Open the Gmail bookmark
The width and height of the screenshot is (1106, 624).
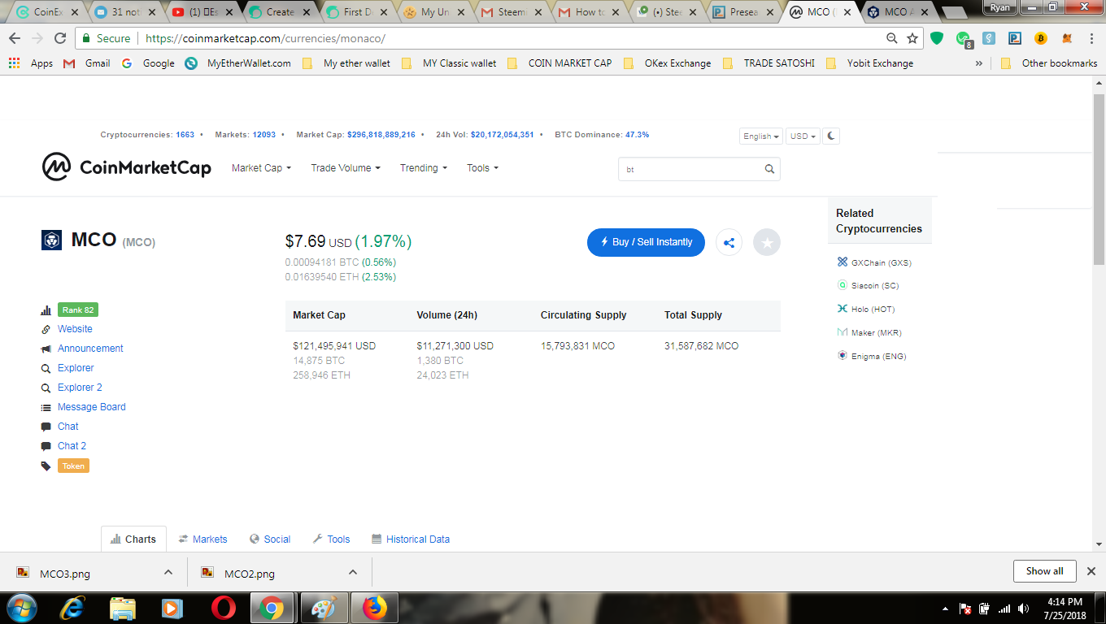point(86,63)
